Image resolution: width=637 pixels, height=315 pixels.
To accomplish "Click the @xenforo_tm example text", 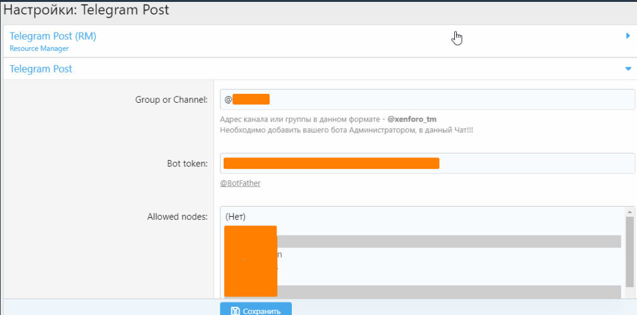I will tap(412, 119).
